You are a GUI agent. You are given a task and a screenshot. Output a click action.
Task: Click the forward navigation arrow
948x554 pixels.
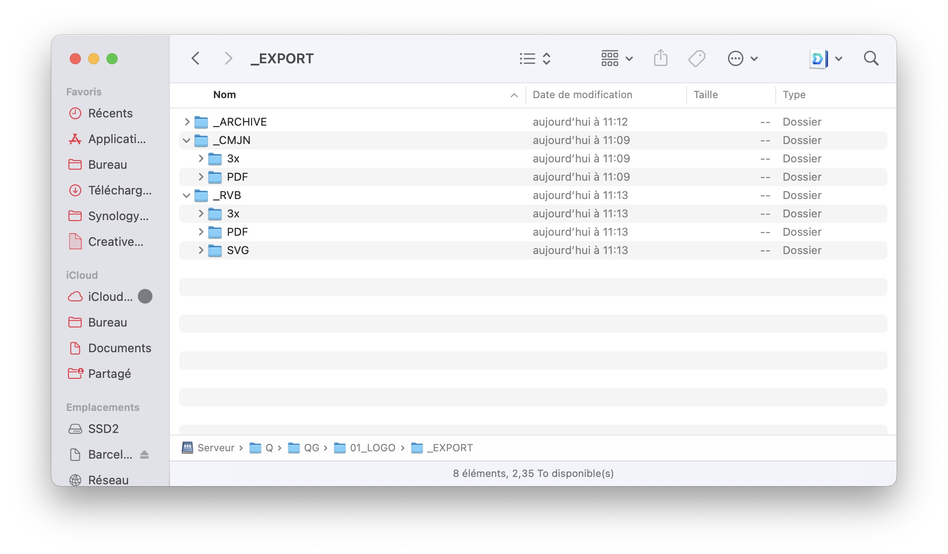tap(228, 58)
